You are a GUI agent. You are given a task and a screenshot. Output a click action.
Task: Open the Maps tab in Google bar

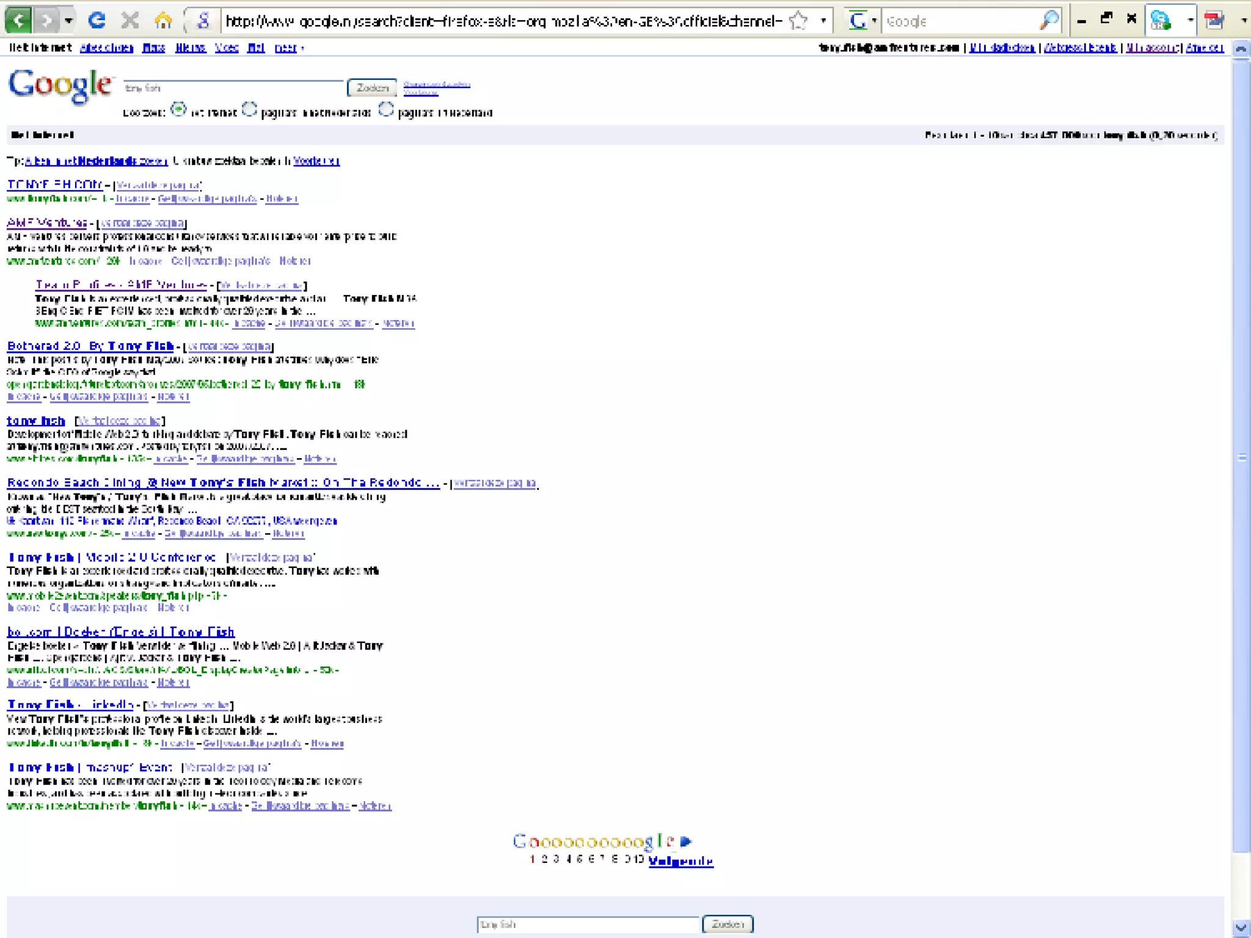click(153, 48)
